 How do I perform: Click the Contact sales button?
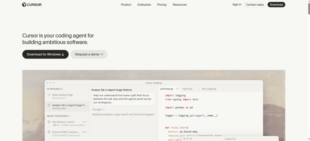click(x=255, y=5)
